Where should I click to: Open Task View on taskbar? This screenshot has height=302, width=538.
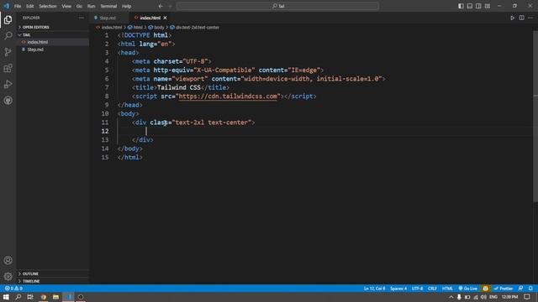30,297
